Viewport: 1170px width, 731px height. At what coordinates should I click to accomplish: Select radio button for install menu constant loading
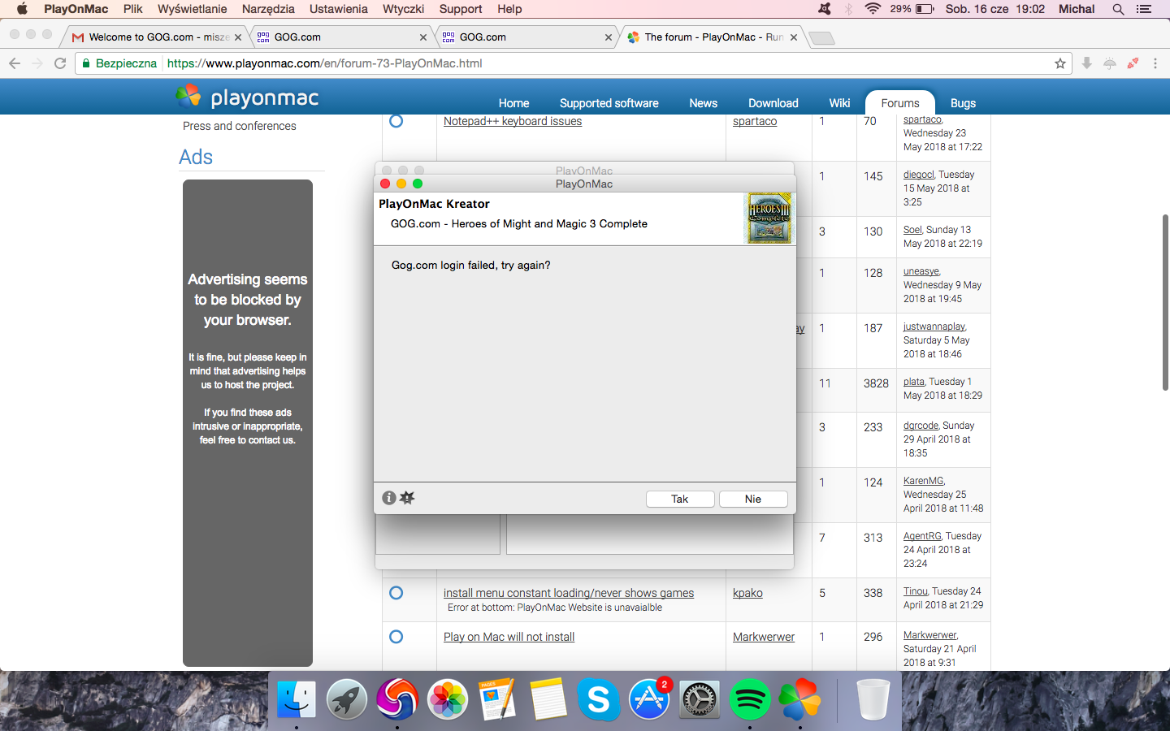click(x=396, y=593)
